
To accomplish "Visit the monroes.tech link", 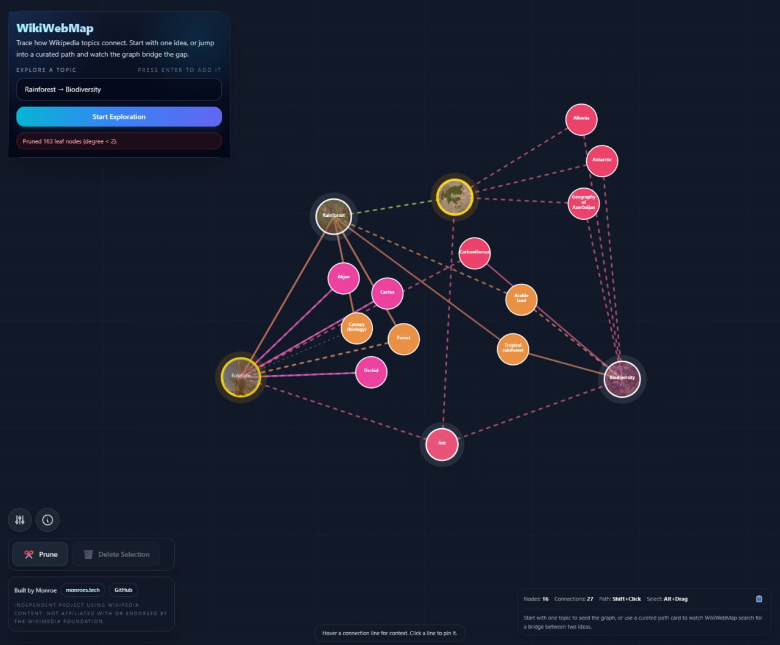I will coord(83,590).
